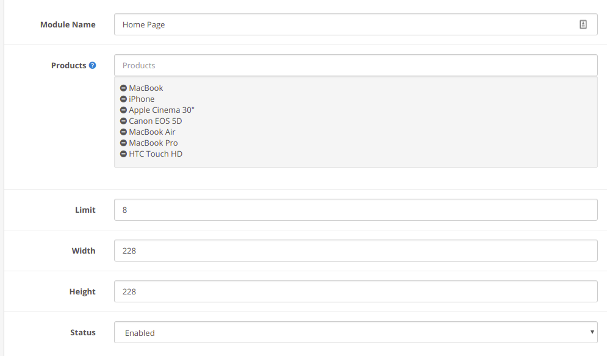Show Products help tooltip icon
607x356 pixels.
93,65
